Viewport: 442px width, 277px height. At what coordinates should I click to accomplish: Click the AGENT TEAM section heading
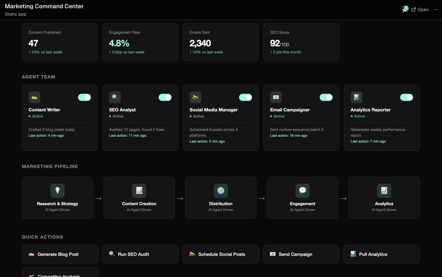38,77
